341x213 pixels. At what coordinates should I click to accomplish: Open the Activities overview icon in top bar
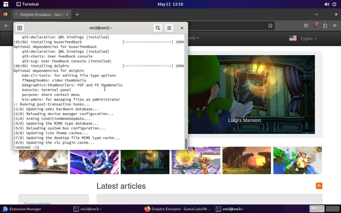point(6,4)
